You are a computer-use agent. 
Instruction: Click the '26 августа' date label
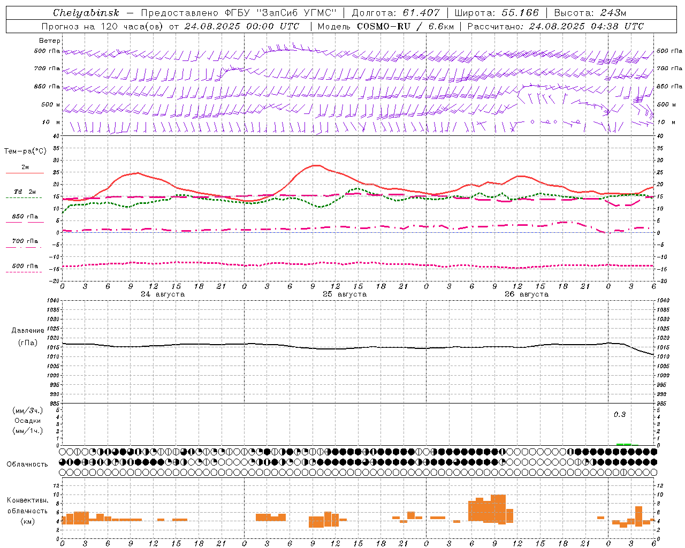tap(527, 294)
